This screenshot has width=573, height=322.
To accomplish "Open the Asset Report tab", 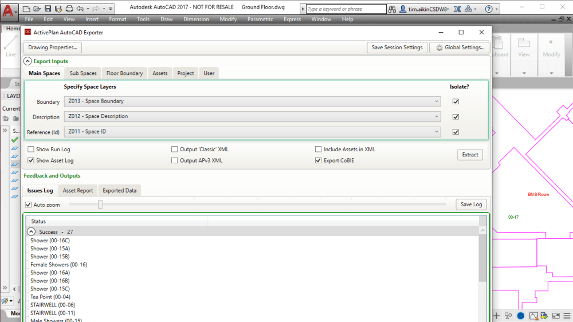I will coord(78,190).
